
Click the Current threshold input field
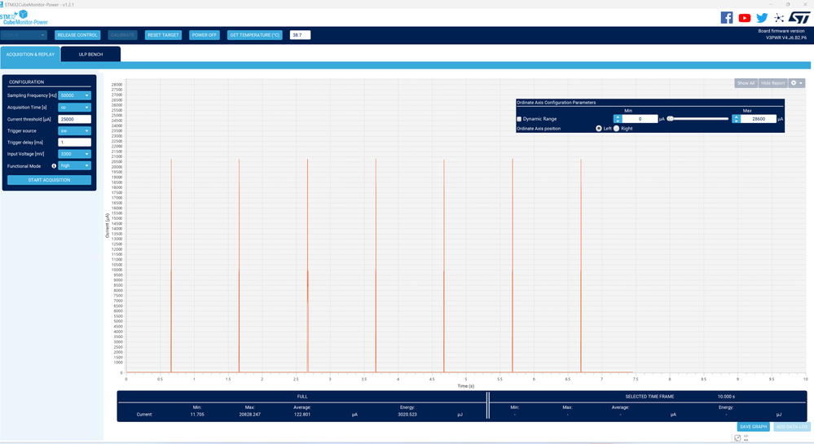click(x=74, y=119)
